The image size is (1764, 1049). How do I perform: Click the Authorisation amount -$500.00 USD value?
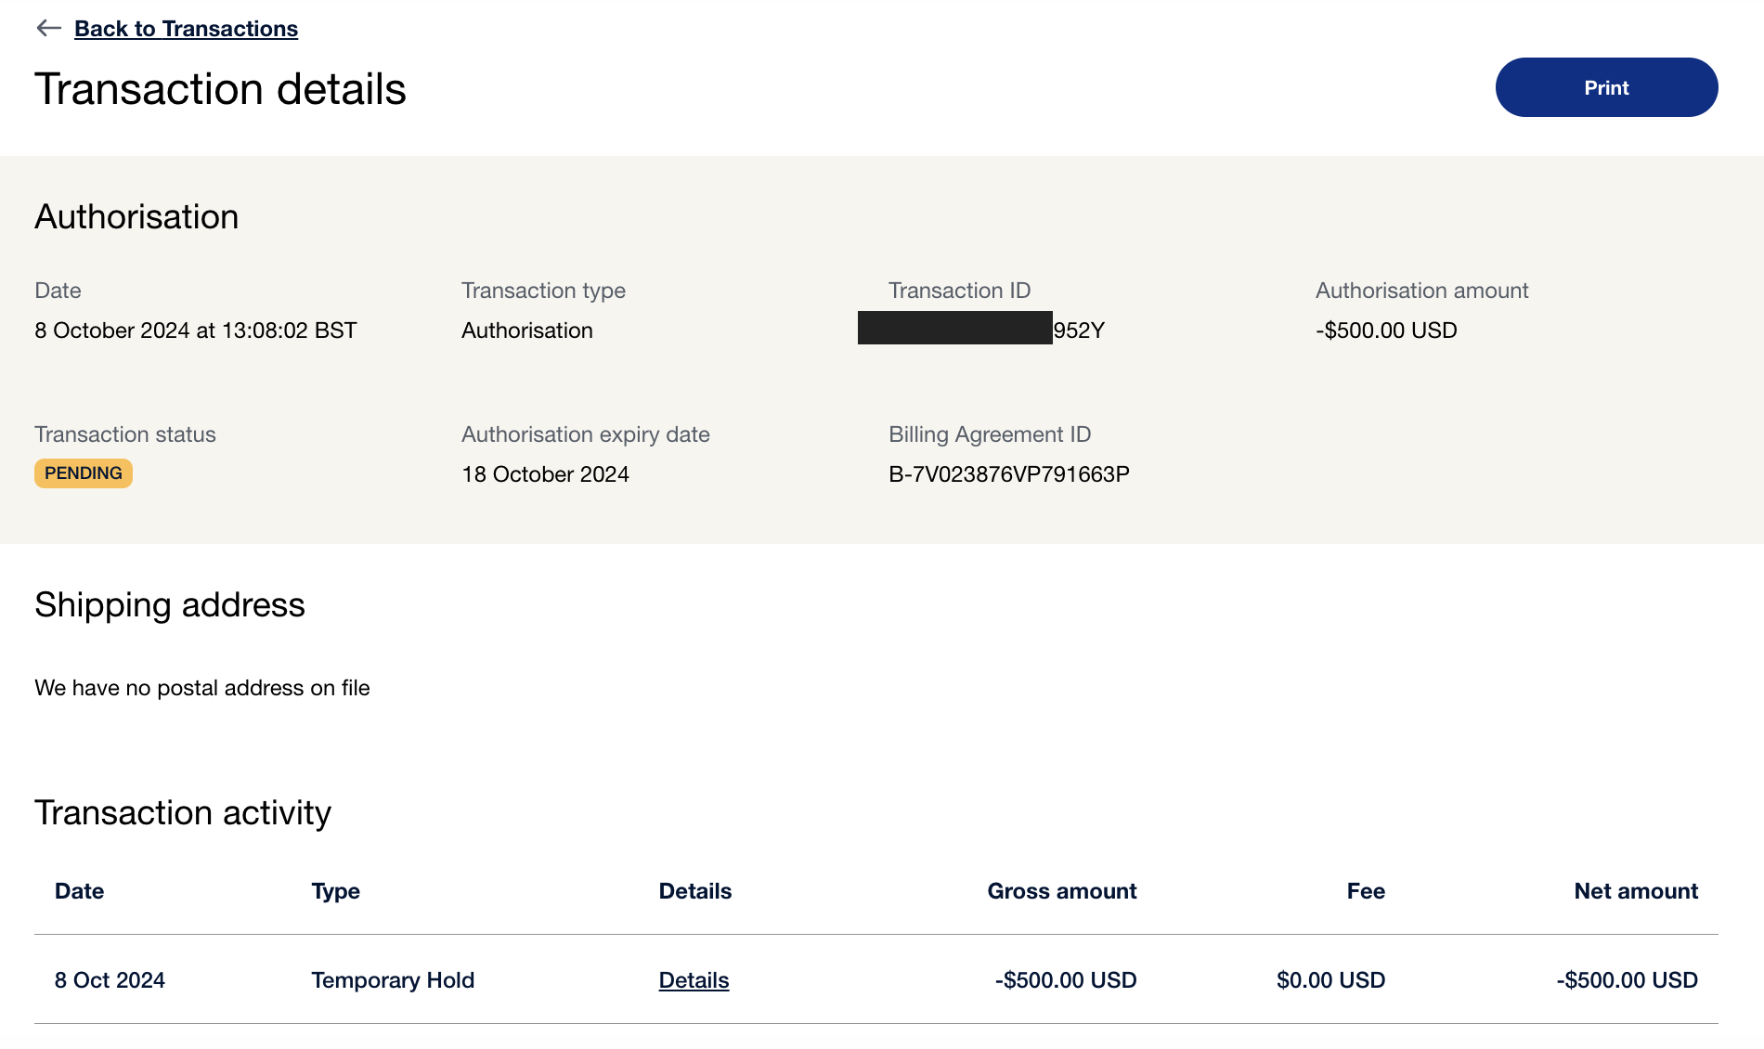pos(1386,330)
